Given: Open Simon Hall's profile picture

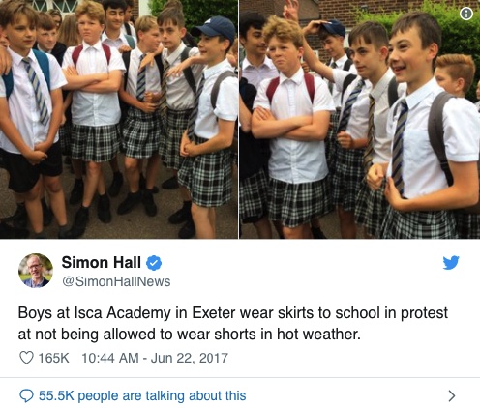Looking at the screenshot, I should click(36, 271).
